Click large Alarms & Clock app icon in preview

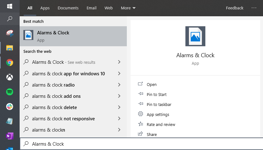(195, 36)
